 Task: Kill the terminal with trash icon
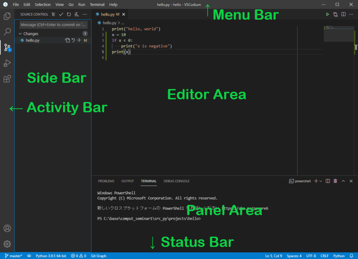(x=335, y=181)
